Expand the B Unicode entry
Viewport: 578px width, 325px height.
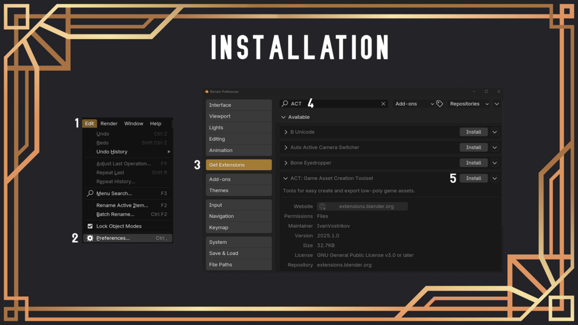(x=286, y=132)
